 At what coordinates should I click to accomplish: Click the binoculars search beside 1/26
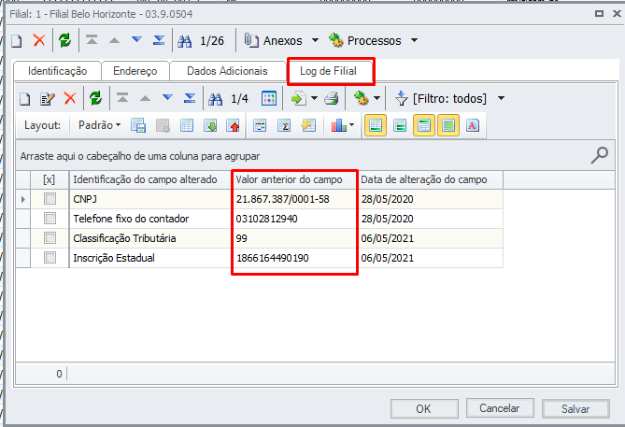(x=185, y=41)
